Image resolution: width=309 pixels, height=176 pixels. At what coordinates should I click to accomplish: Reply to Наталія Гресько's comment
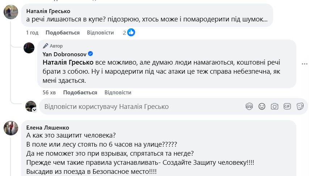100,33
